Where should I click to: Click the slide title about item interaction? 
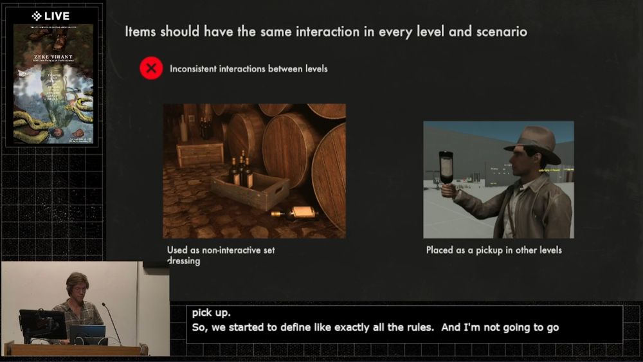[326, 32]
